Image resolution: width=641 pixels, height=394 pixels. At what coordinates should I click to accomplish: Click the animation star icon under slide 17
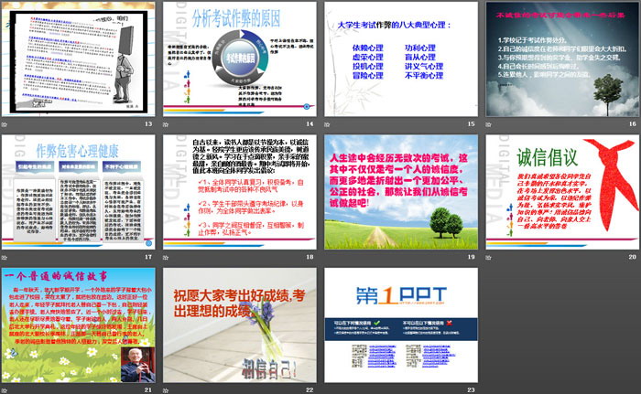pyautogui.click(x=4, y=257)
